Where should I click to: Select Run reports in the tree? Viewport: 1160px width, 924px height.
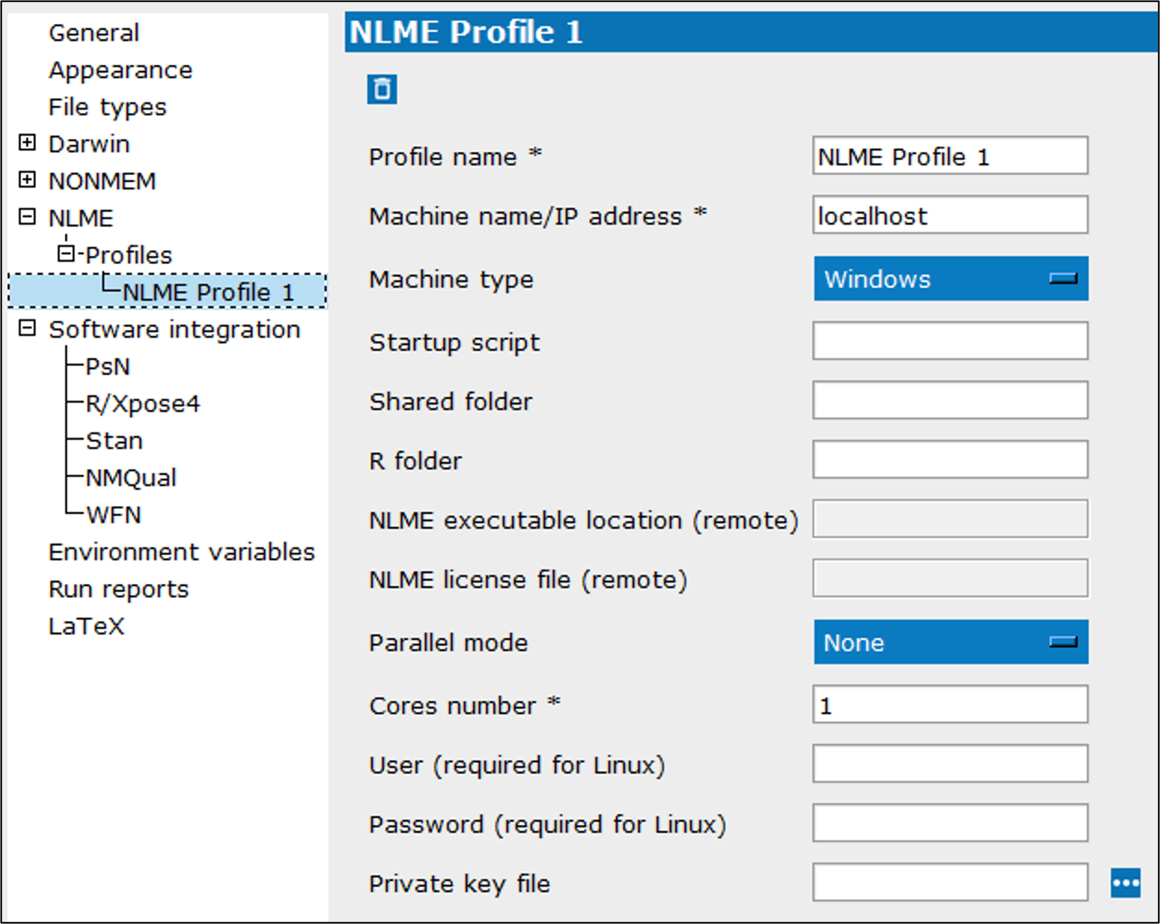pos(119,589)
